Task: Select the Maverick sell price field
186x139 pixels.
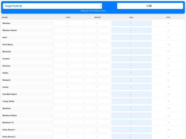Action: tap(132, 51)
